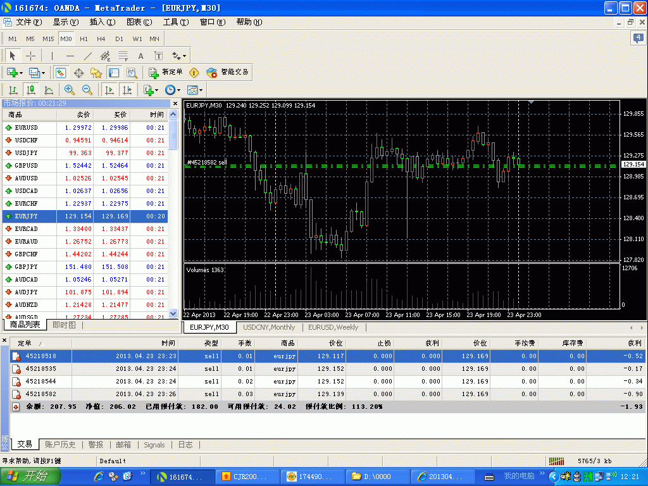Select the trendline drawing tool

(x=87, y=56)
